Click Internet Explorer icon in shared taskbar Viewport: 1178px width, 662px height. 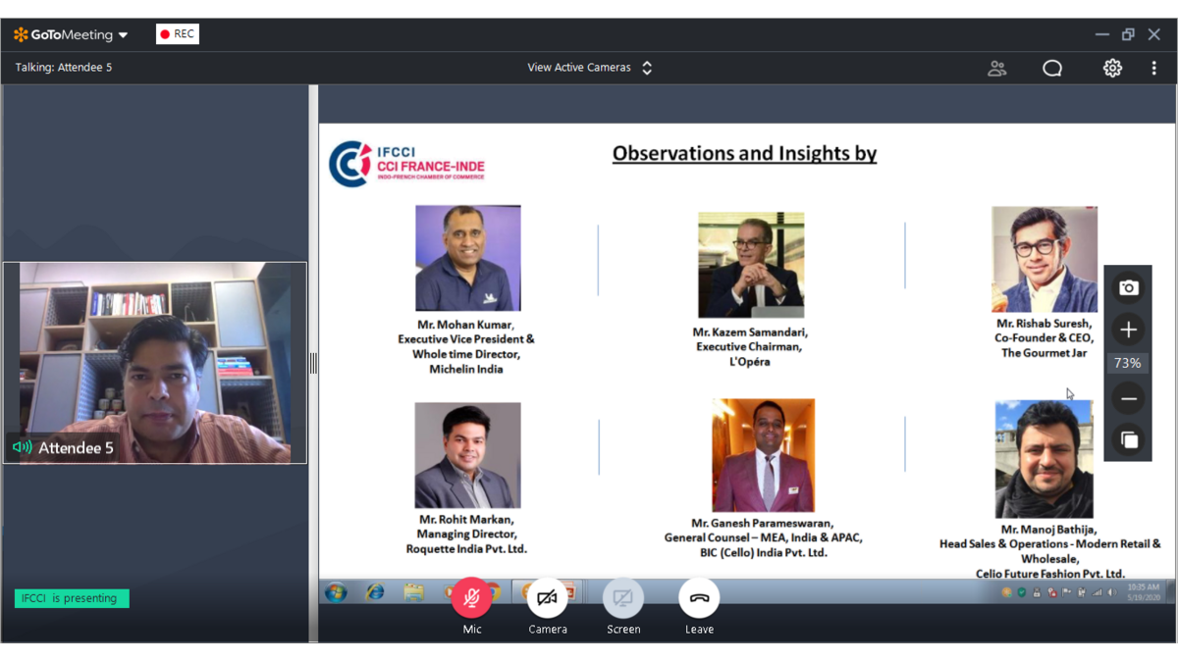tap(375, 592)
